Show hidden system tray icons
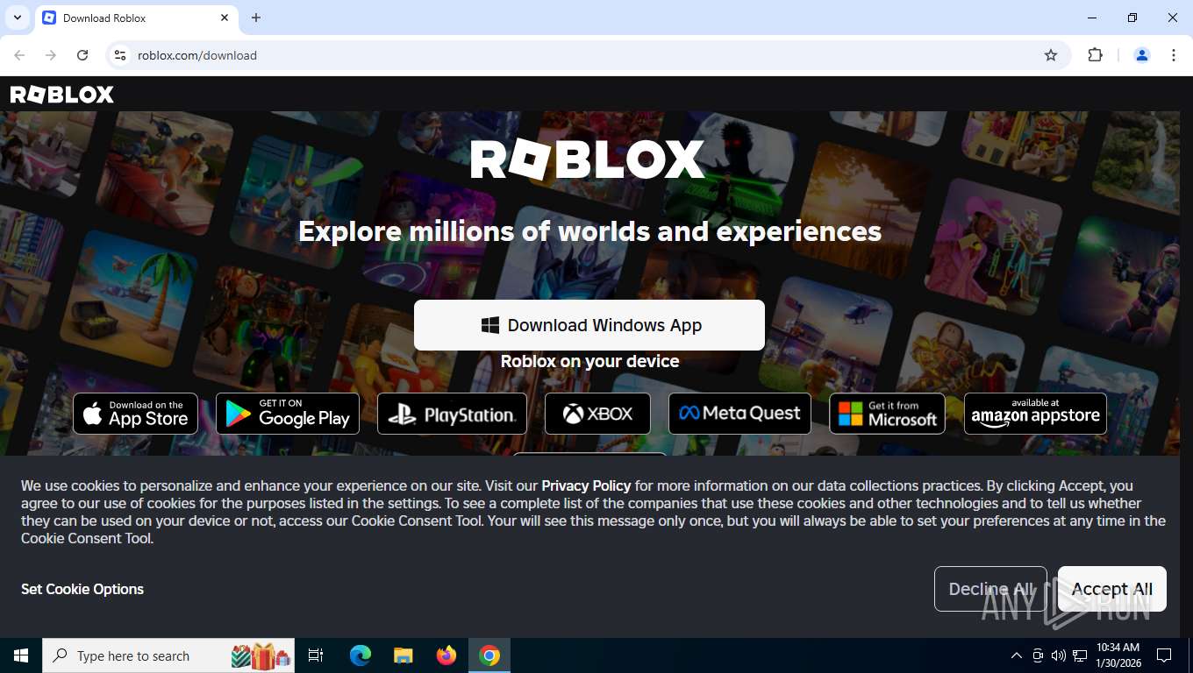Screen dimensions: 1193x673 [x=1017, y=655]
